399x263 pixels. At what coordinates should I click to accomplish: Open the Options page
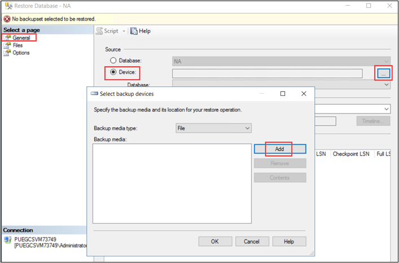tap(21, 52)
